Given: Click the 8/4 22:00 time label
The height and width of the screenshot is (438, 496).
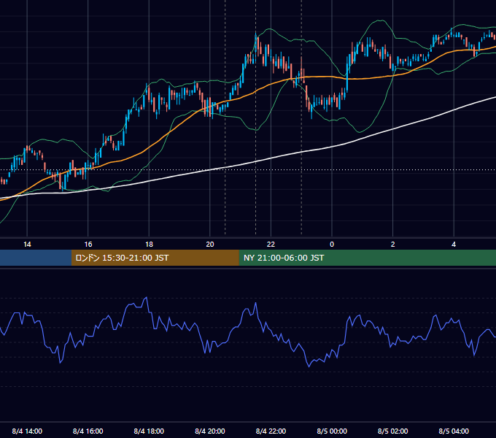Looking at the screenshot, I should 271,431.
